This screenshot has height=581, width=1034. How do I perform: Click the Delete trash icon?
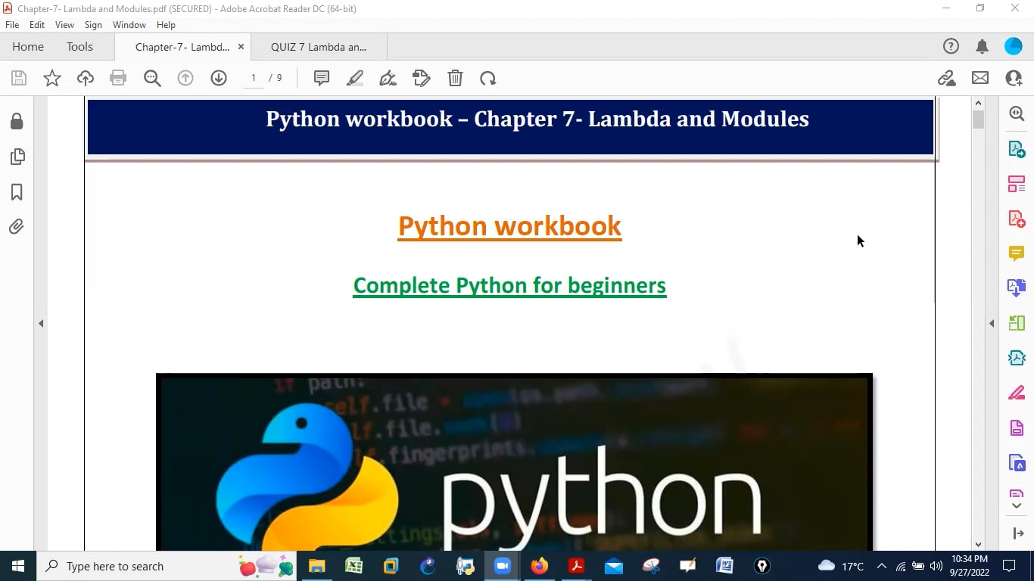(455, 78)
